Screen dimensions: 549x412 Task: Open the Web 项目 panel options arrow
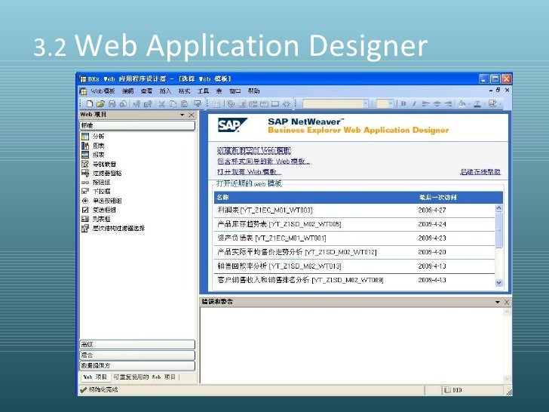(182, 115)
